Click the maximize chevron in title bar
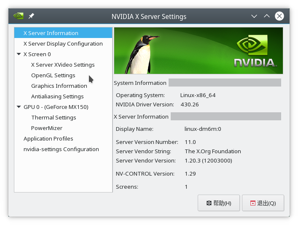 pos(267,16)
